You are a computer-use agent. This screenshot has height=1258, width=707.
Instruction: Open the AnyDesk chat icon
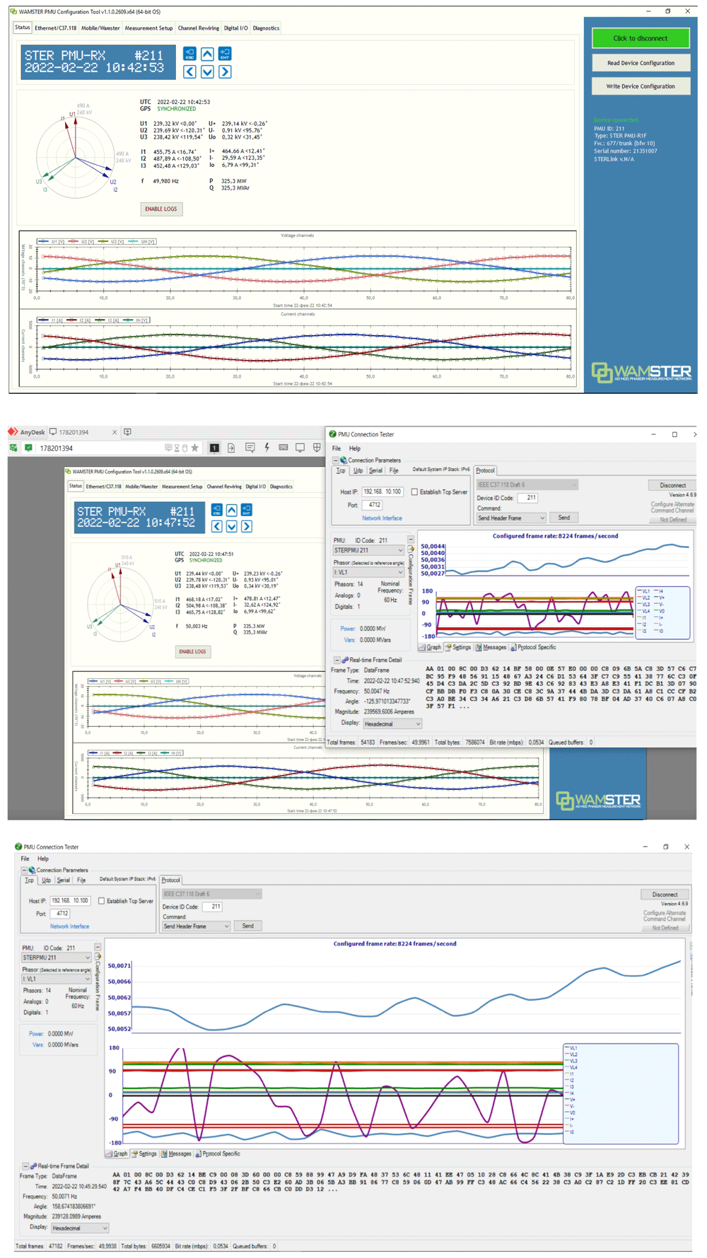pos(250,448)
